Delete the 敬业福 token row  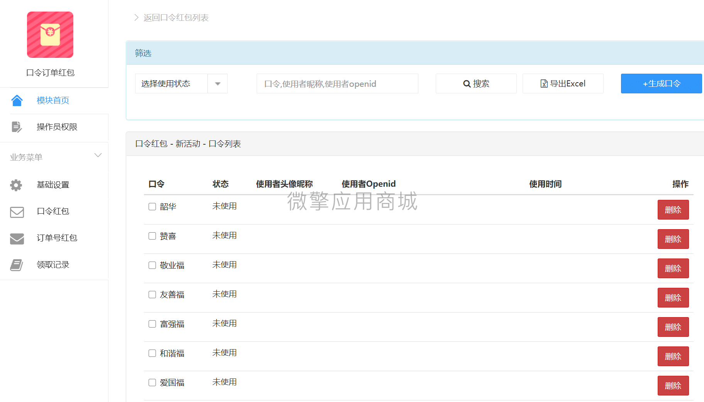(673, 269)
